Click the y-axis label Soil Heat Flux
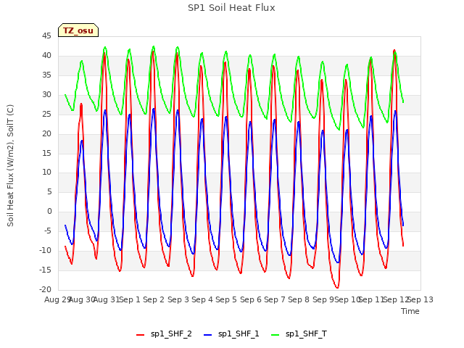Viewport: 464px width, 348px height. click(10, 165)
